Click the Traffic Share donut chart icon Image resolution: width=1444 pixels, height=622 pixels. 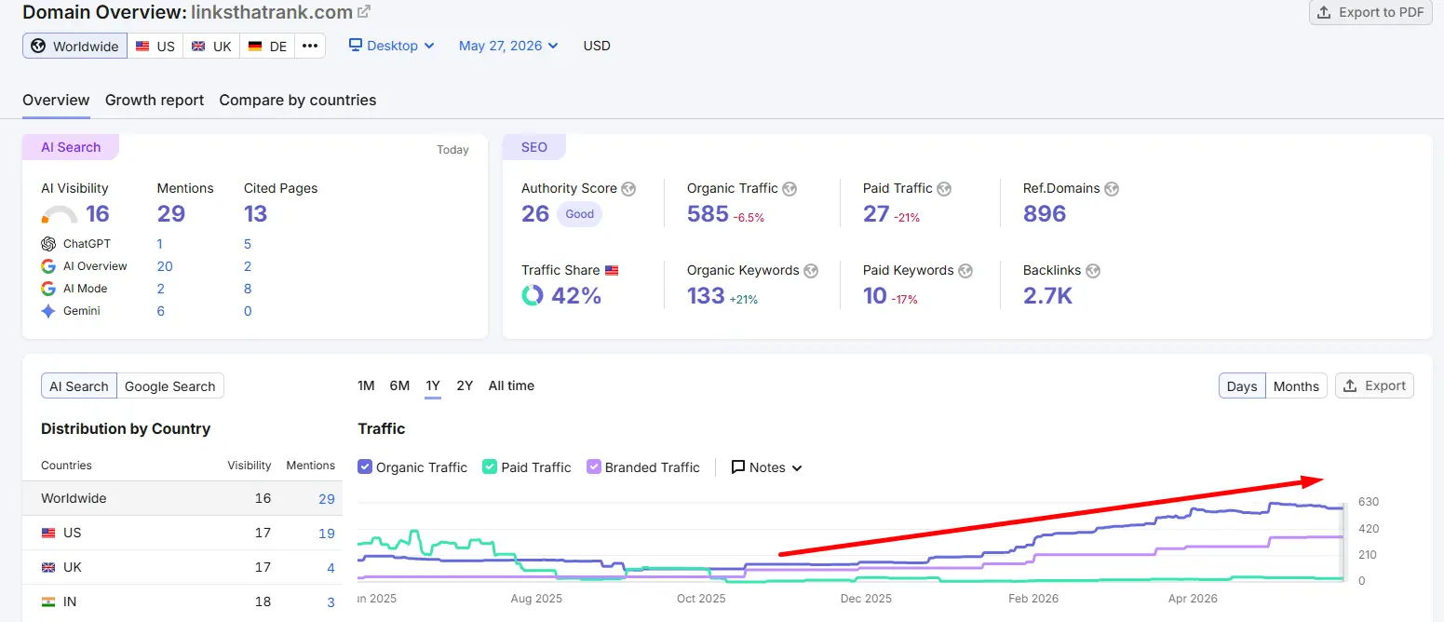pos(533,296)
